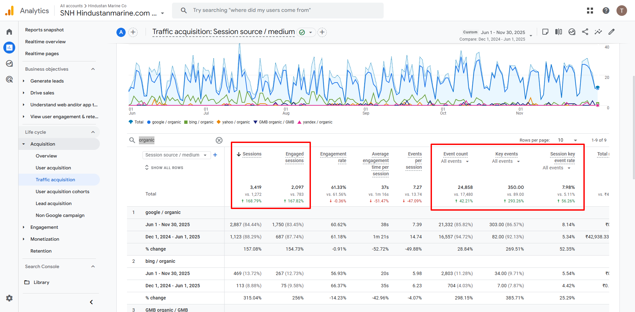Viewport: 635px width, 312px height.
Task: Collapse the Acquisition tree item
Action: tap(23, 144)
